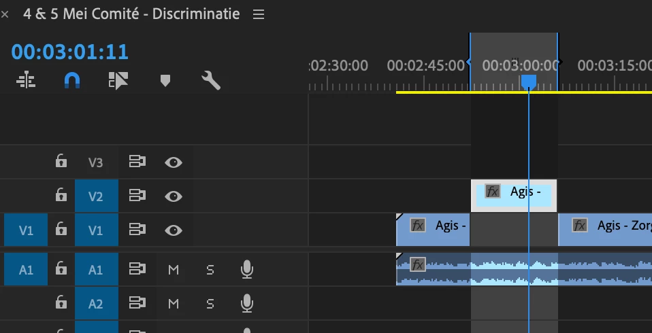652x333 pixels.
Task: Click the blue playhead handle on ruler
Action: 529,82
